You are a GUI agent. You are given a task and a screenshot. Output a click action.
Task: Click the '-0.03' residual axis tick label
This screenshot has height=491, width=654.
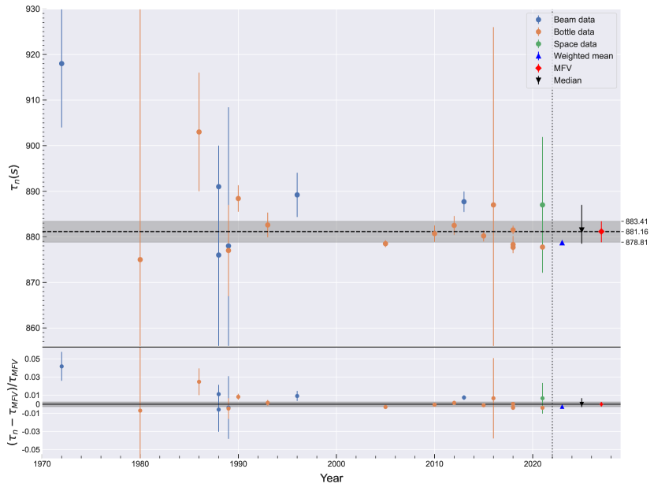(x=32, y=431)
